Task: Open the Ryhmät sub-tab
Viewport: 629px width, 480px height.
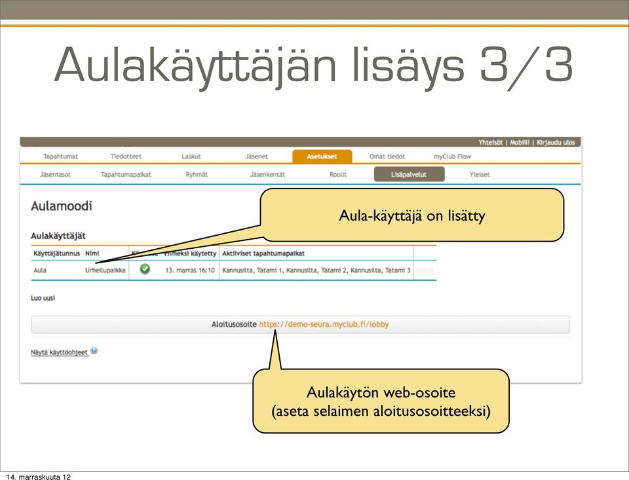Action: (x=197, y=174)
